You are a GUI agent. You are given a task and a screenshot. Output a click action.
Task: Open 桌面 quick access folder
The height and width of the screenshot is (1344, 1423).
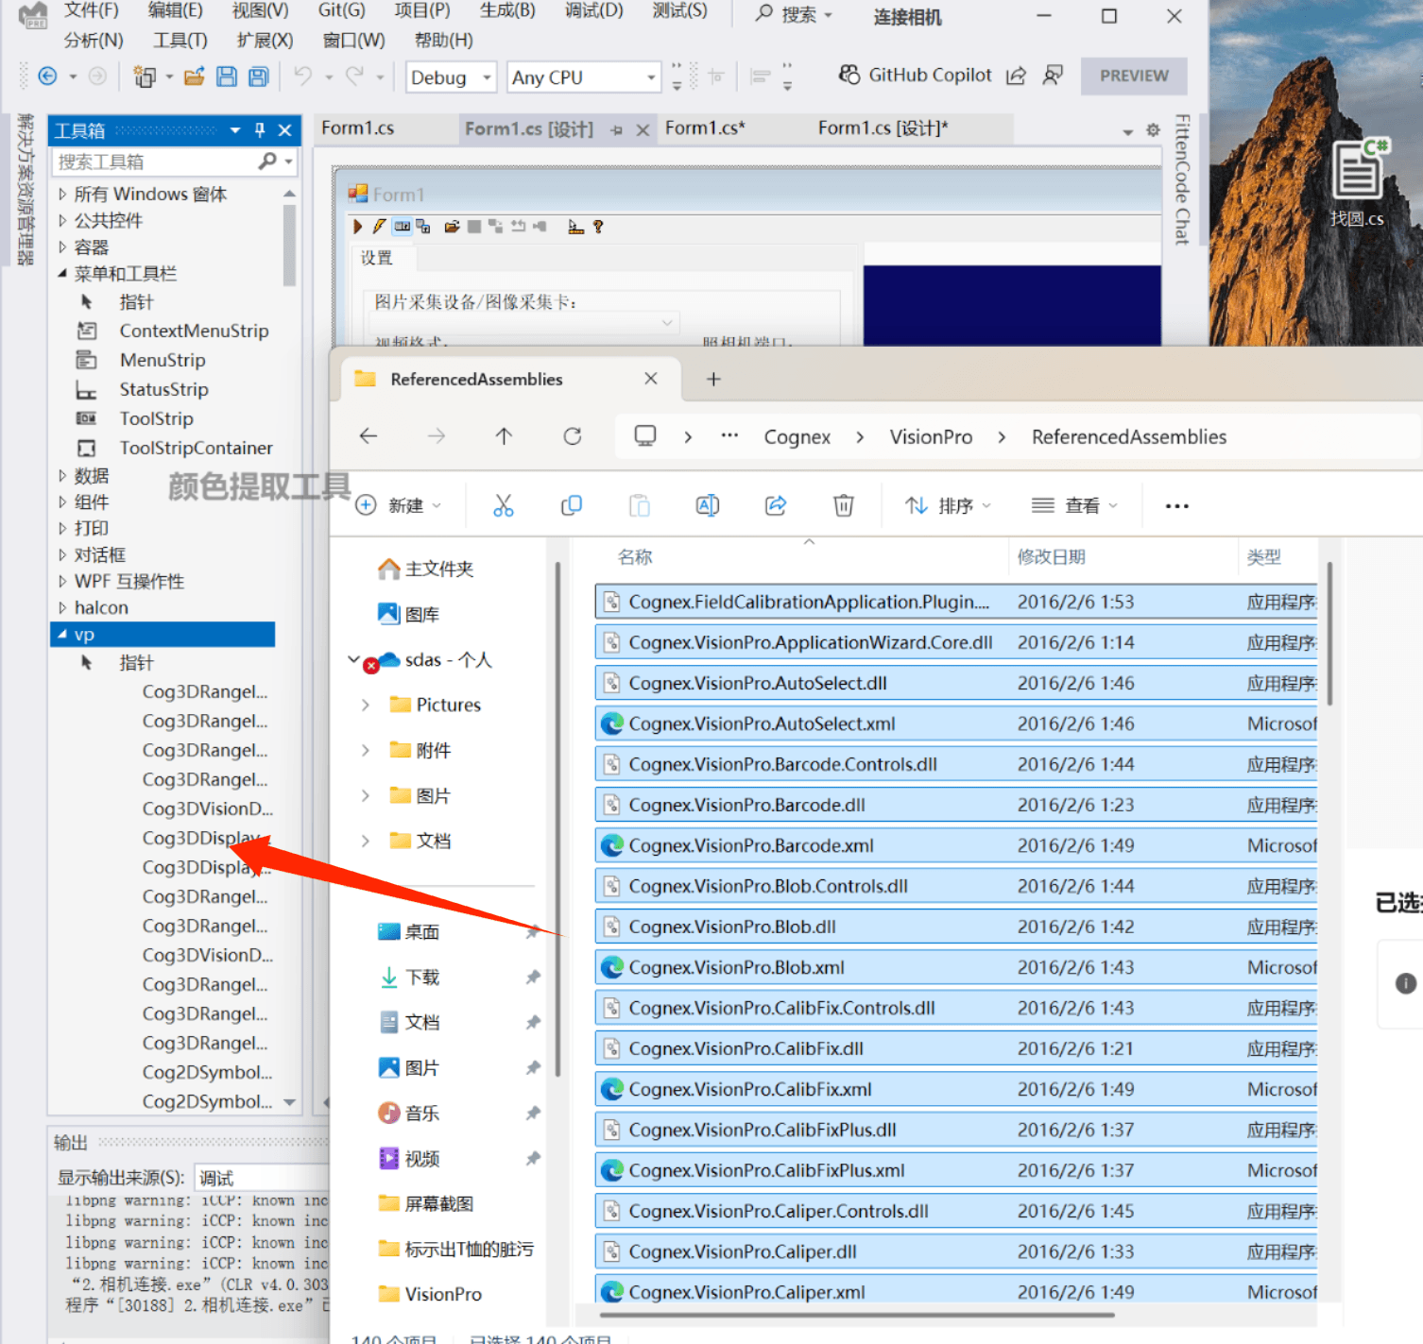click(409, 931)
